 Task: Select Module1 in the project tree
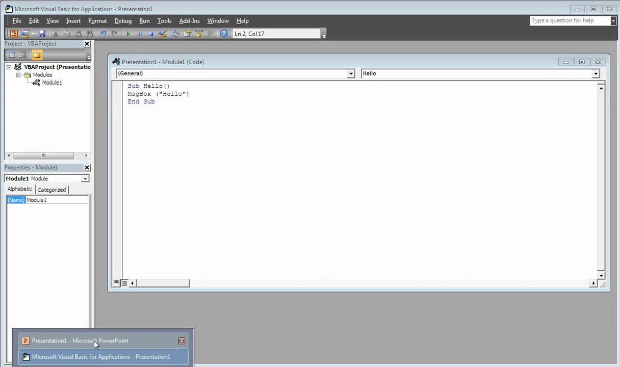(x=52, y=83)
